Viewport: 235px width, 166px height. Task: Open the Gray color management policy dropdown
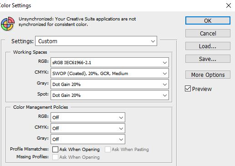pos(88,139)
